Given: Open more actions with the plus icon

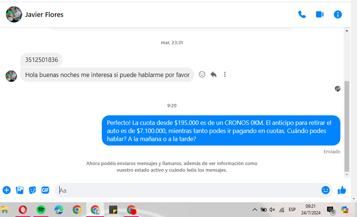Looking at the screenshot, I should point(7,190).
